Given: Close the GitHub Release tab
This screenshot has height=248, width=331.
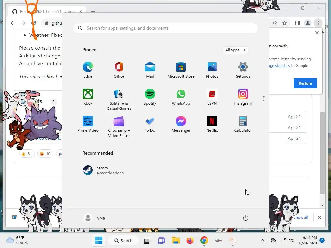Looking at the screenshot, I should click(81, 11).
